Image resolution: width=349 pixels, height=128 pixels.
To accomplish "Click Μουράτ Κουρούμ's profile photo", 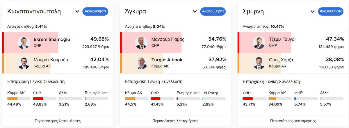I will point(24,63).
